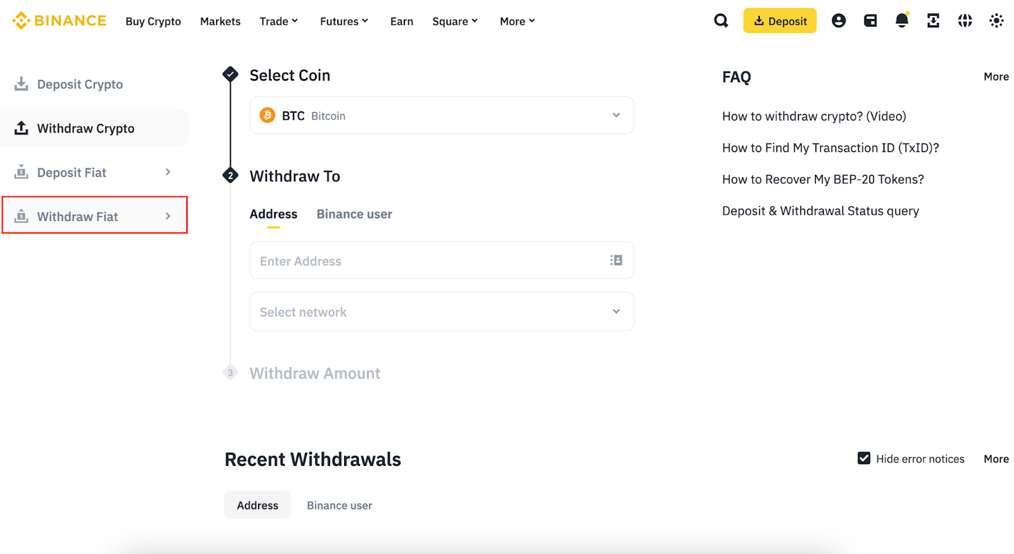Select Deposit Crypto in sidebar
Image resolution: width=1014 pixels, height=554 pixels.
coord(80,84)
